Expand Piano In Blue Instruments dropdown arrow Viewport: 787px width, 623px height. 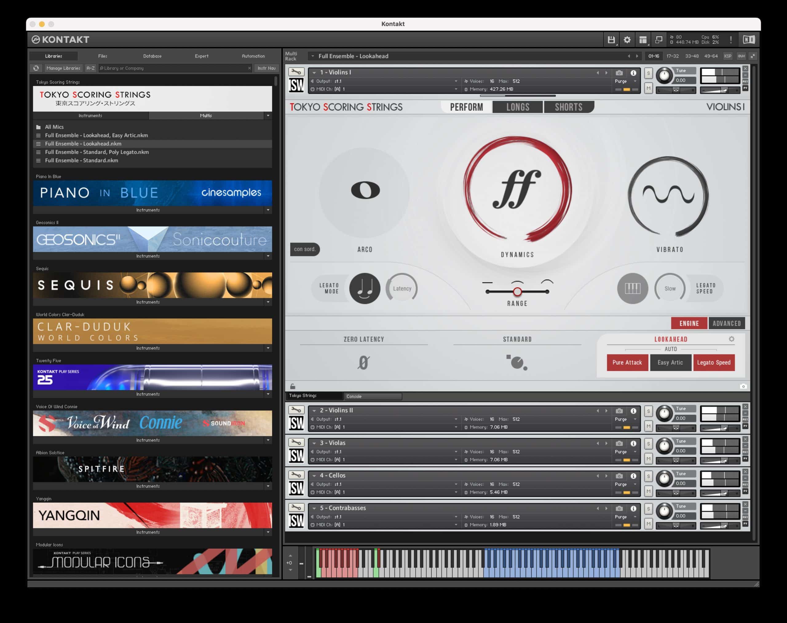(268, 210)
